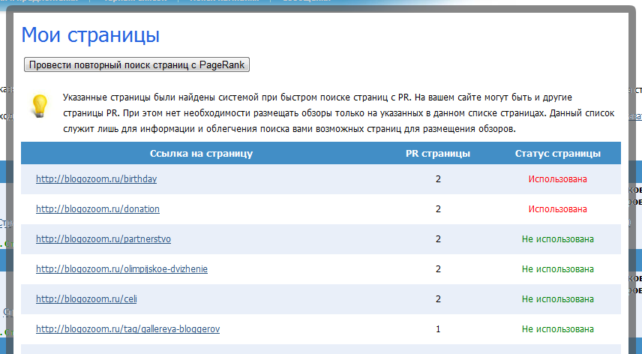Viewport: 642px width, 354px height.
Task: Click the "Статус страницы" column header
Action: 557,154
